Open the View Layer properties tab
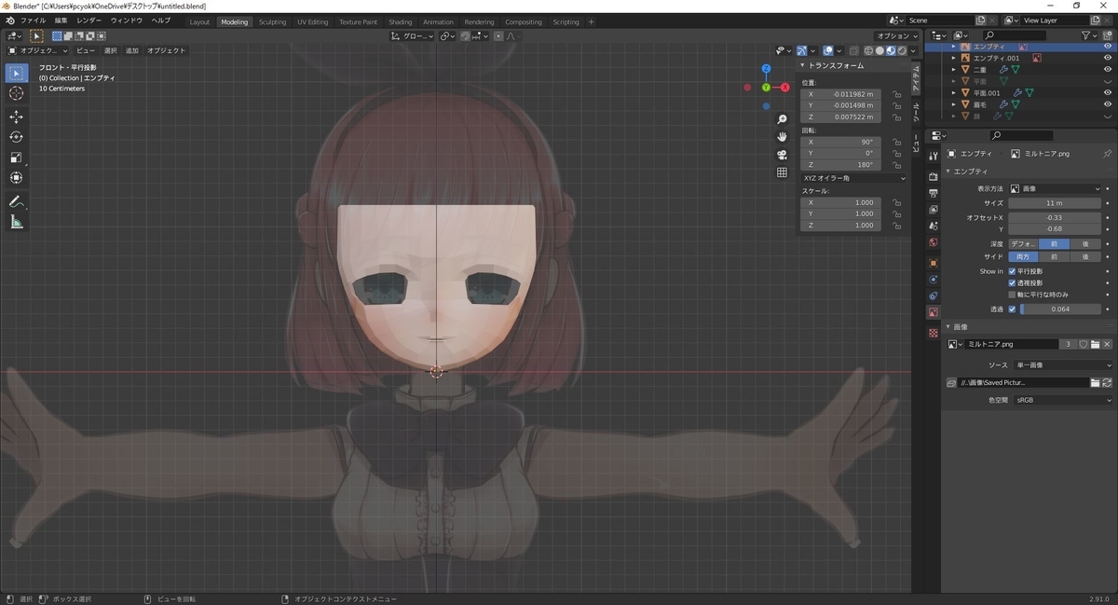 (x=933, y=210)
